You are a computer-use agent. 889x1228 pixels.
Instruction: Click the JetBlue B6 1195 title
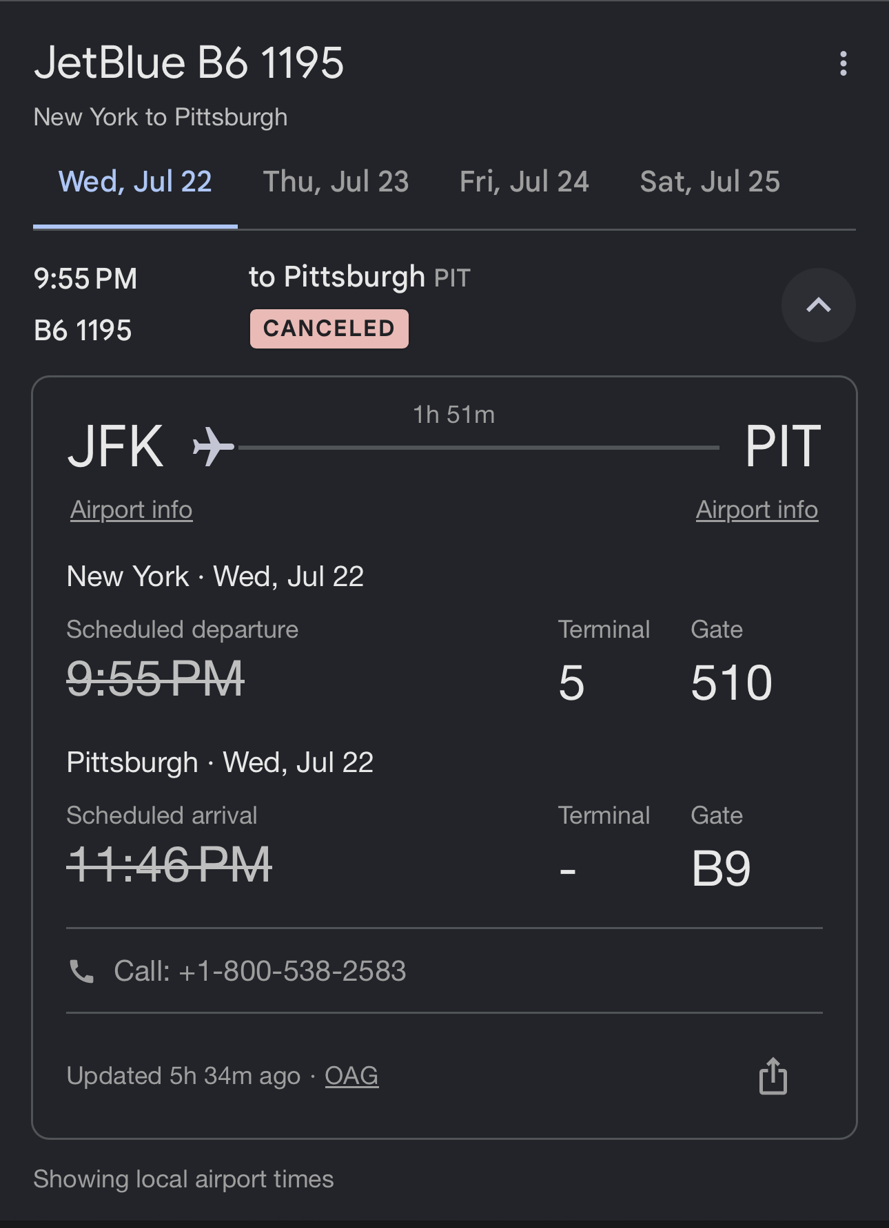pos(189,63)
